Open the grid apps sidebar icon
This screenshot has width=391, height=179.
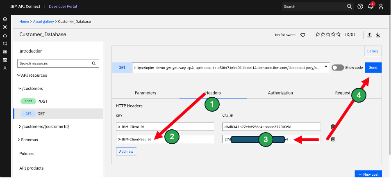pos(5,52)
